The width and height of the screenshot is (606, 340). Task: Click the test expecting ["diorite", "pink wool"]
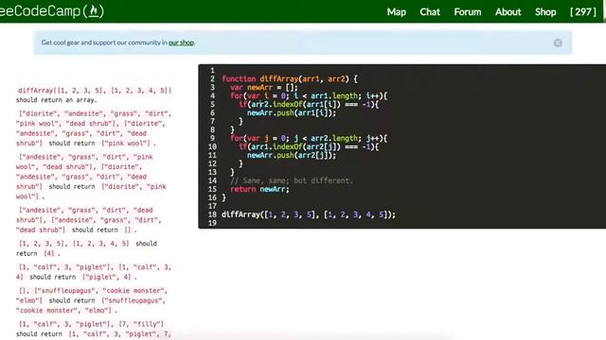click(92, 177)
